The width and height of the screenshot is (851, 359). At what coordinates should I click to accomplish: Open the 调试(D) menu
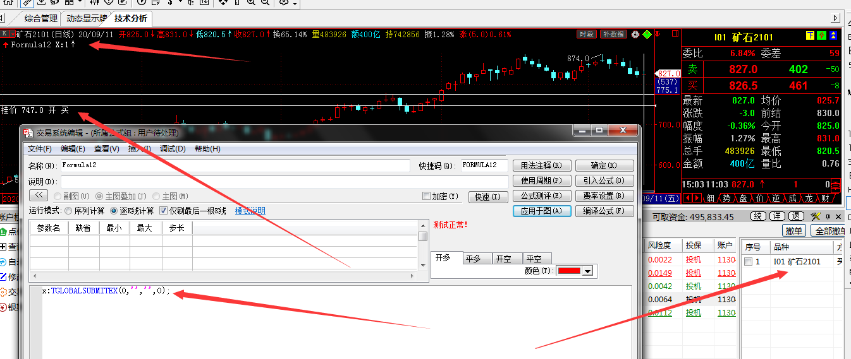pos(173,149)
